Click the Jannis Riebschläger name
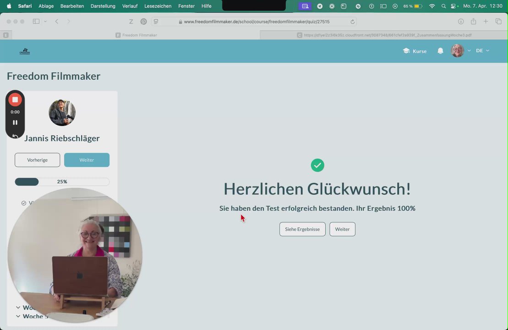Viewport: 508px width, 330px height. click(62, 138)
